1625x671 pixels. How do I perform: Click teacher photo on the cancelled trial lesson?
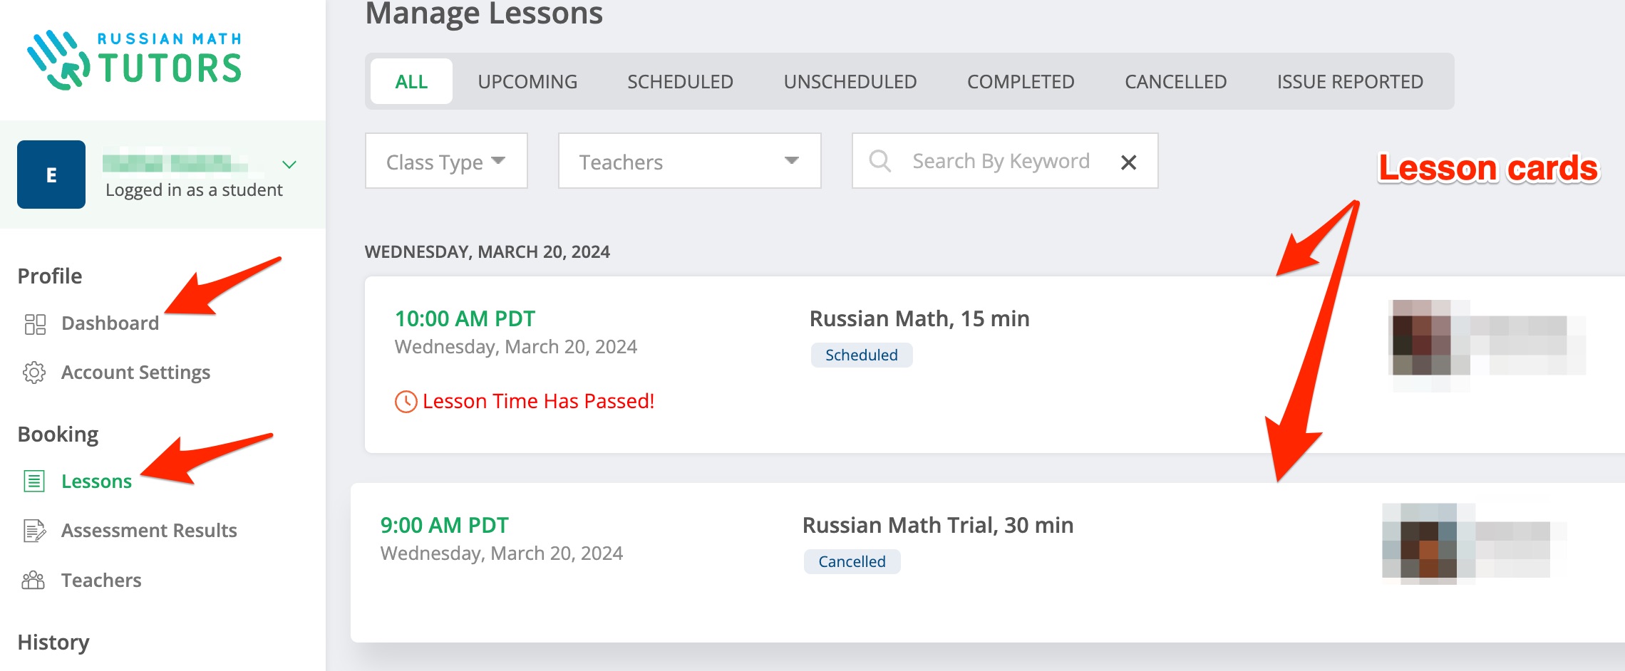[1420, 545]
